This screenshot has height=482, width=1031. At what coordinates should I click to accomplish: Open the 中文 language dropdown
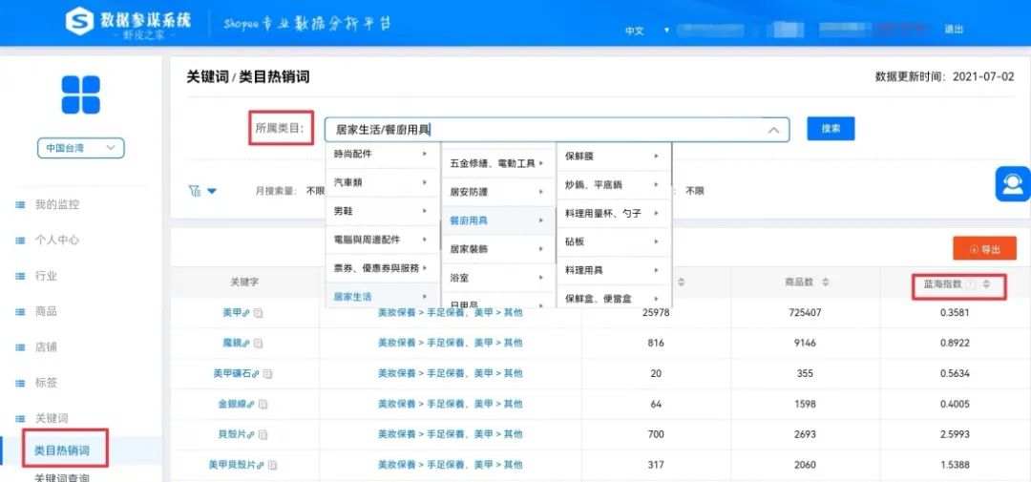[x=647, y=31]
